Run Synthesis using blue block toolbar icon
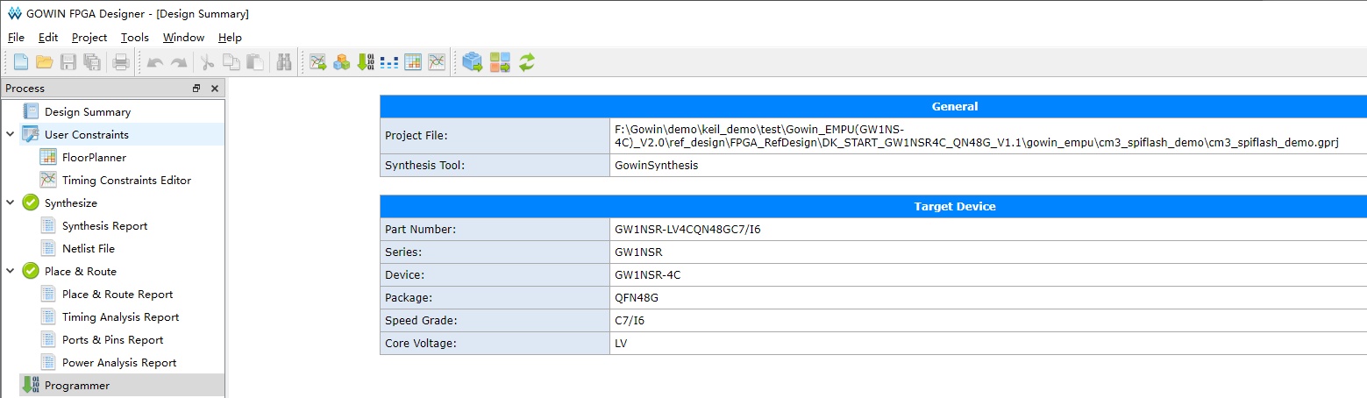1367x398 pixels. [473, 62]
